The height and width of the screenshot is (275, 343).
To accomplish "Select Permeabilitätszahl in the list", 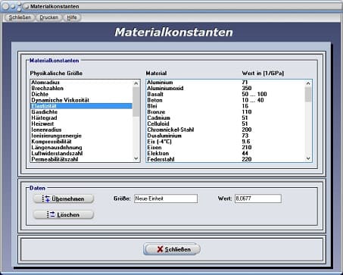I will [x=81, y=159].
